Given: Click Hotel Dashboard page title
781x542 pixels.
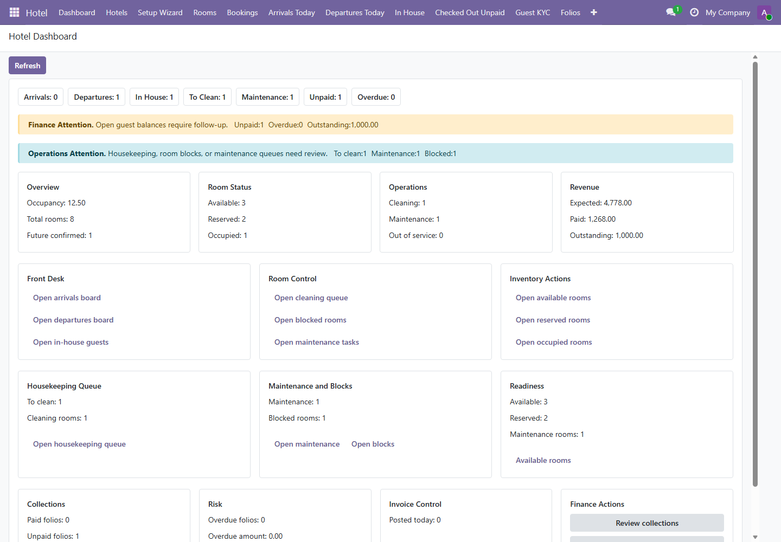Looking at the screenshot, I should 43,36.
